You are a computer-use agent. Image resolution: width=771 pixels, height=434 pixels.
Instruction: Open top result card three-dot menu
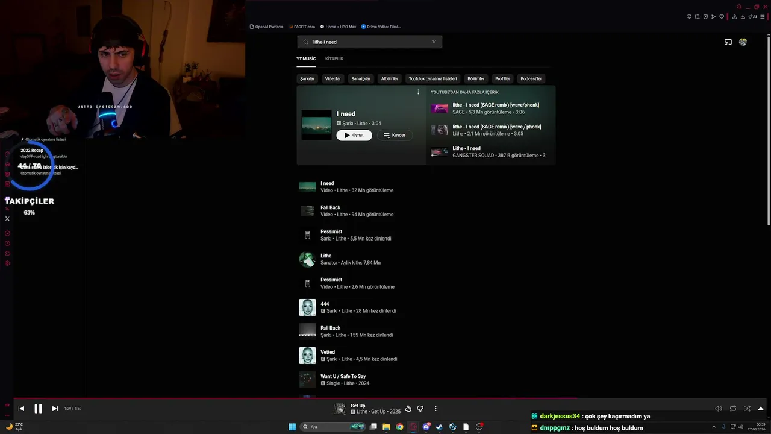pyautogui.click(x=418, y=92)
